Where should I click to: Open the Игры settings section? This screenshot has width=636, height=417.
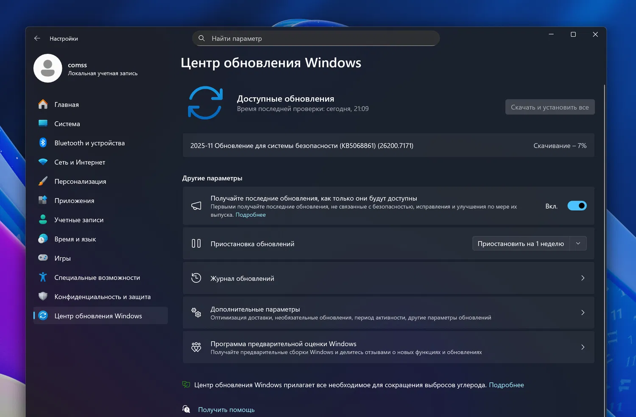pyautogui.click(x=100, y=258)
